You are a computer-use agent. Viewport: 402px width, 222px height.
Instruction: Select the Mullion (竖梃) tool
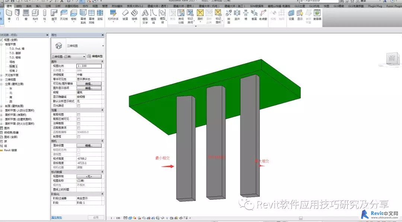100,14
